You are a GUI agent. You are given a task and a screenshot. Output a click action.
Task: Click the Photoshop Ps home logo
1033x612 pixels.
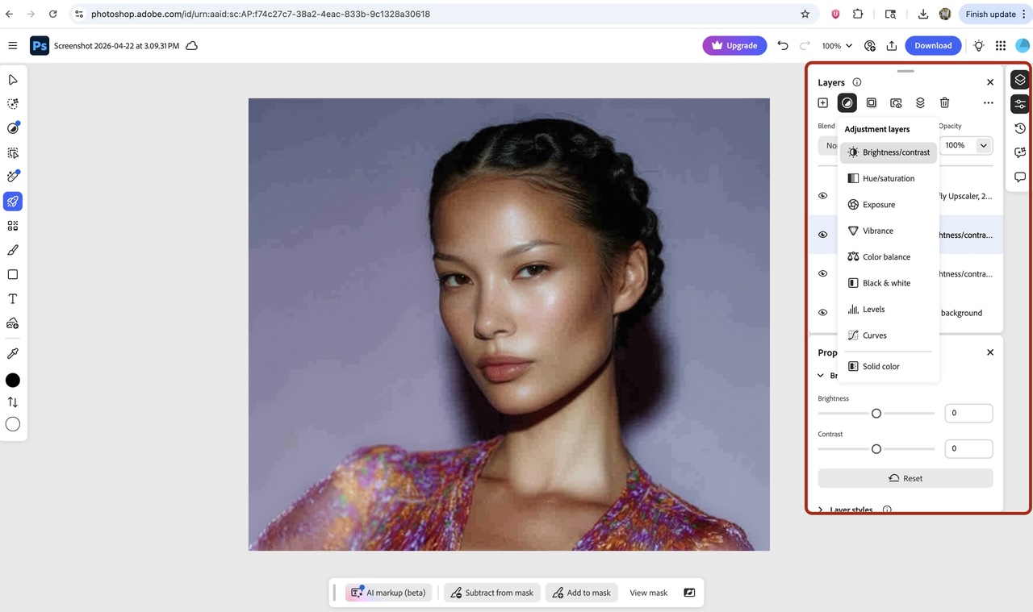click(40, 46)
